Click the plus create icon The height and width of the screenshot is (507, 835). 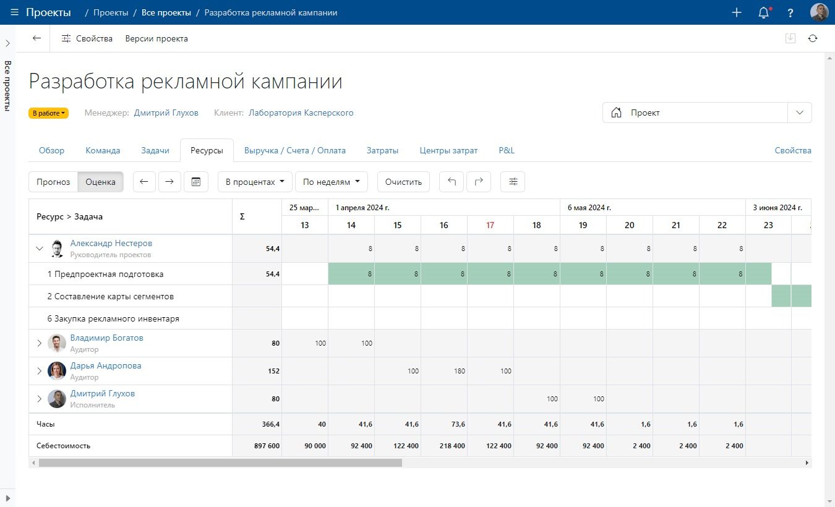(x=737, y=12)
